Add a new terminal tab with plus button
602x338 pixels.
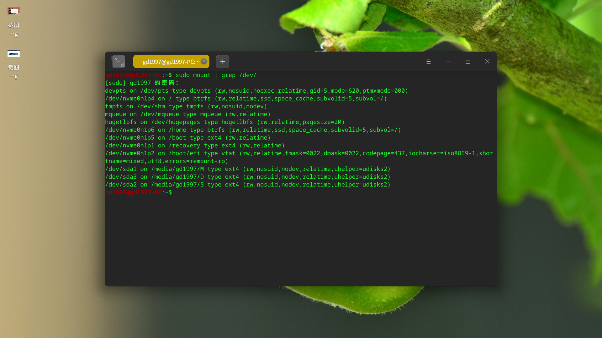click(x=223, y=62)
